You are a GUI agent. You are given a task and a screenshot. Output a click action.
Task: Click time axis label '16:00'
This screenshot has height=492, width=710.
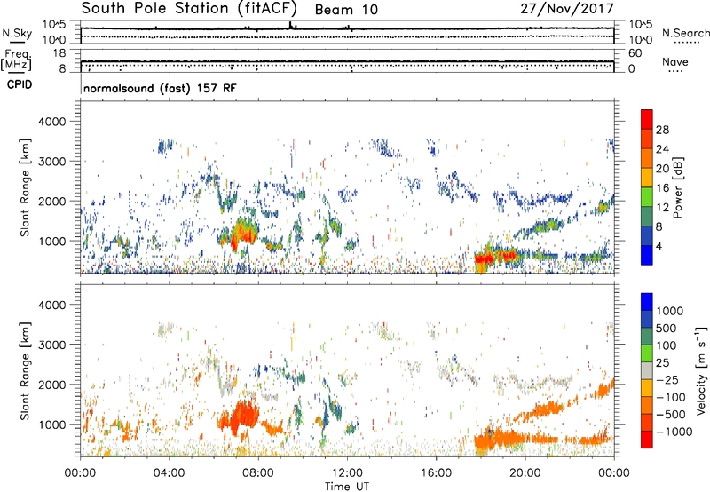click(x=436, y=473)
